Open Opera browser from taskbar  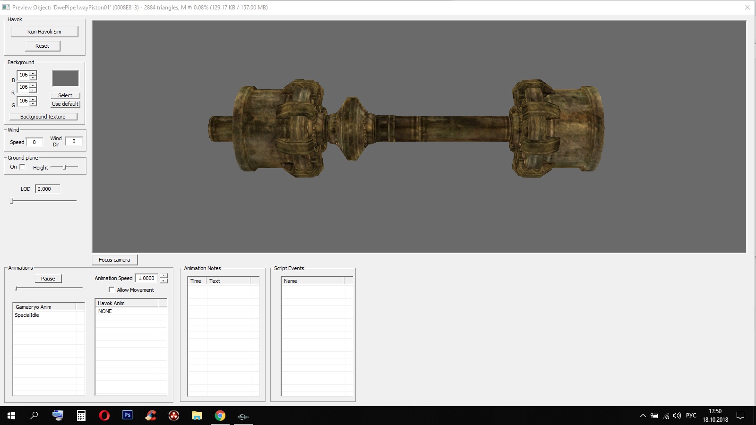[104, 416]
